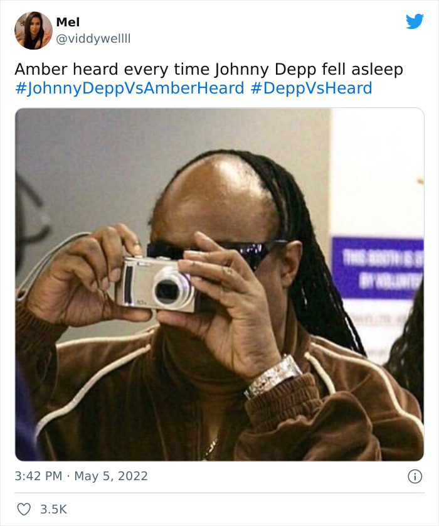View the 3.5K likes count
439x526 pixels.
click(x=53, y=509)
